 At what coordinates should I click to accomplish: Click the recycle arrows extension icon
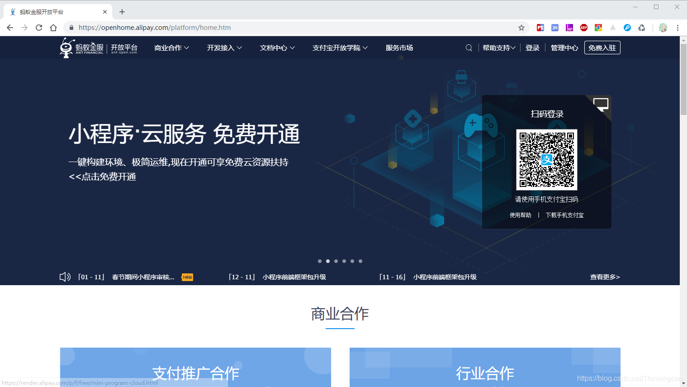(642, 28)
